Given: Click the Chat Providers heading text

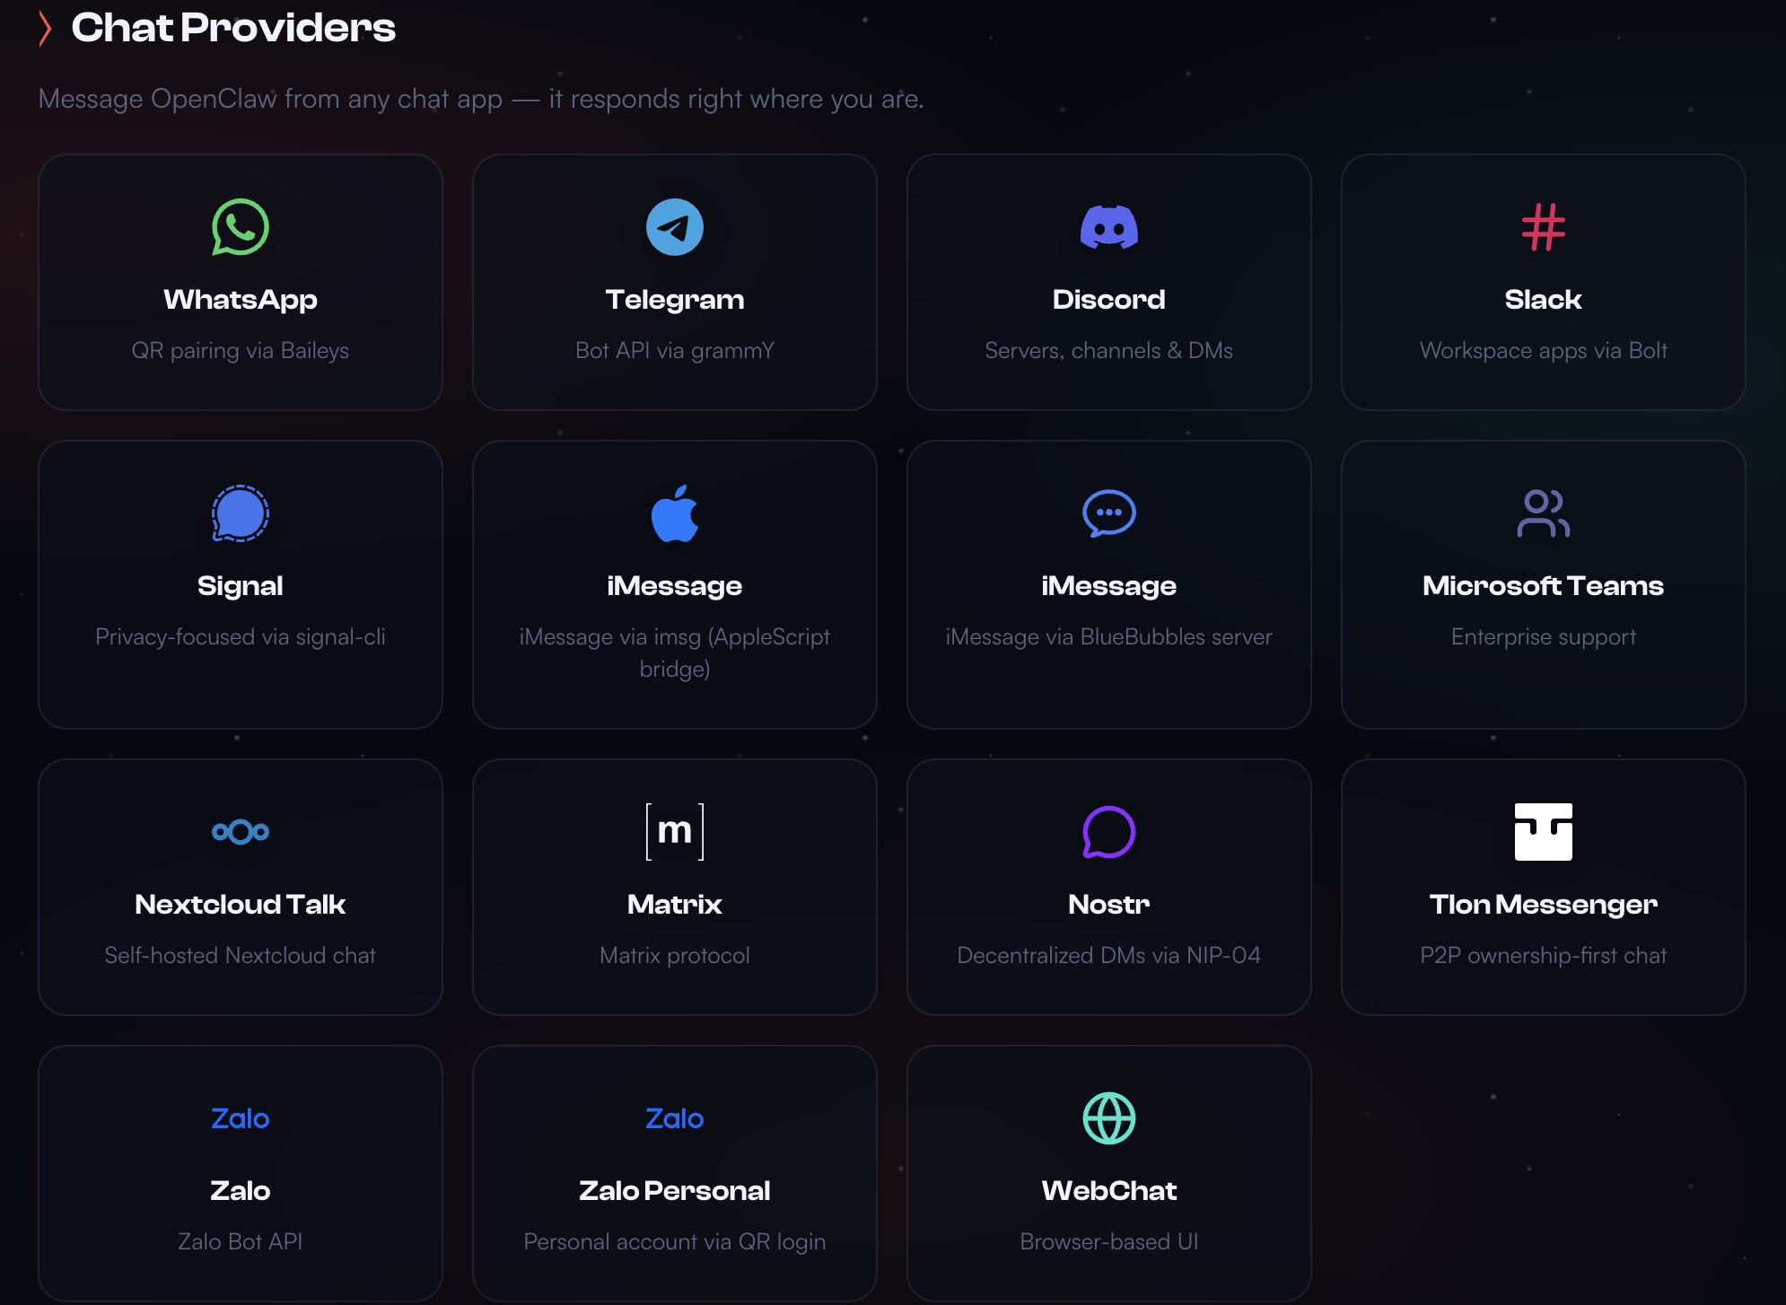Looking at the screenshot, I should (x=233, y=28).
